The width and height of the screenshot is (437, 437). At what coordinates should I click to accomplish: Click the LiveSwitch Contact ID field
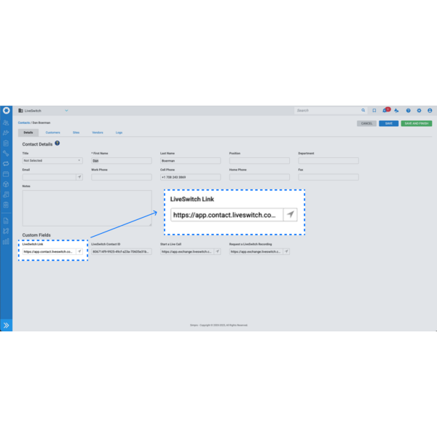coord(122,252)
